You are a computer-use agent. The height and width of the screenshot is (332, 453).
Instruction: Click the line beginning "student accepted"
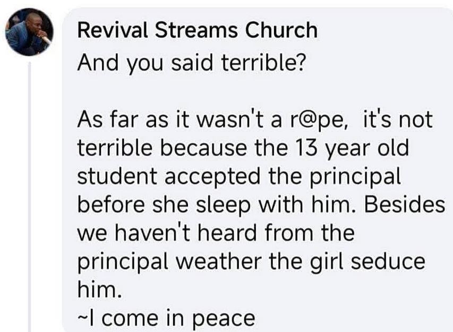click(x=238, y=176)
